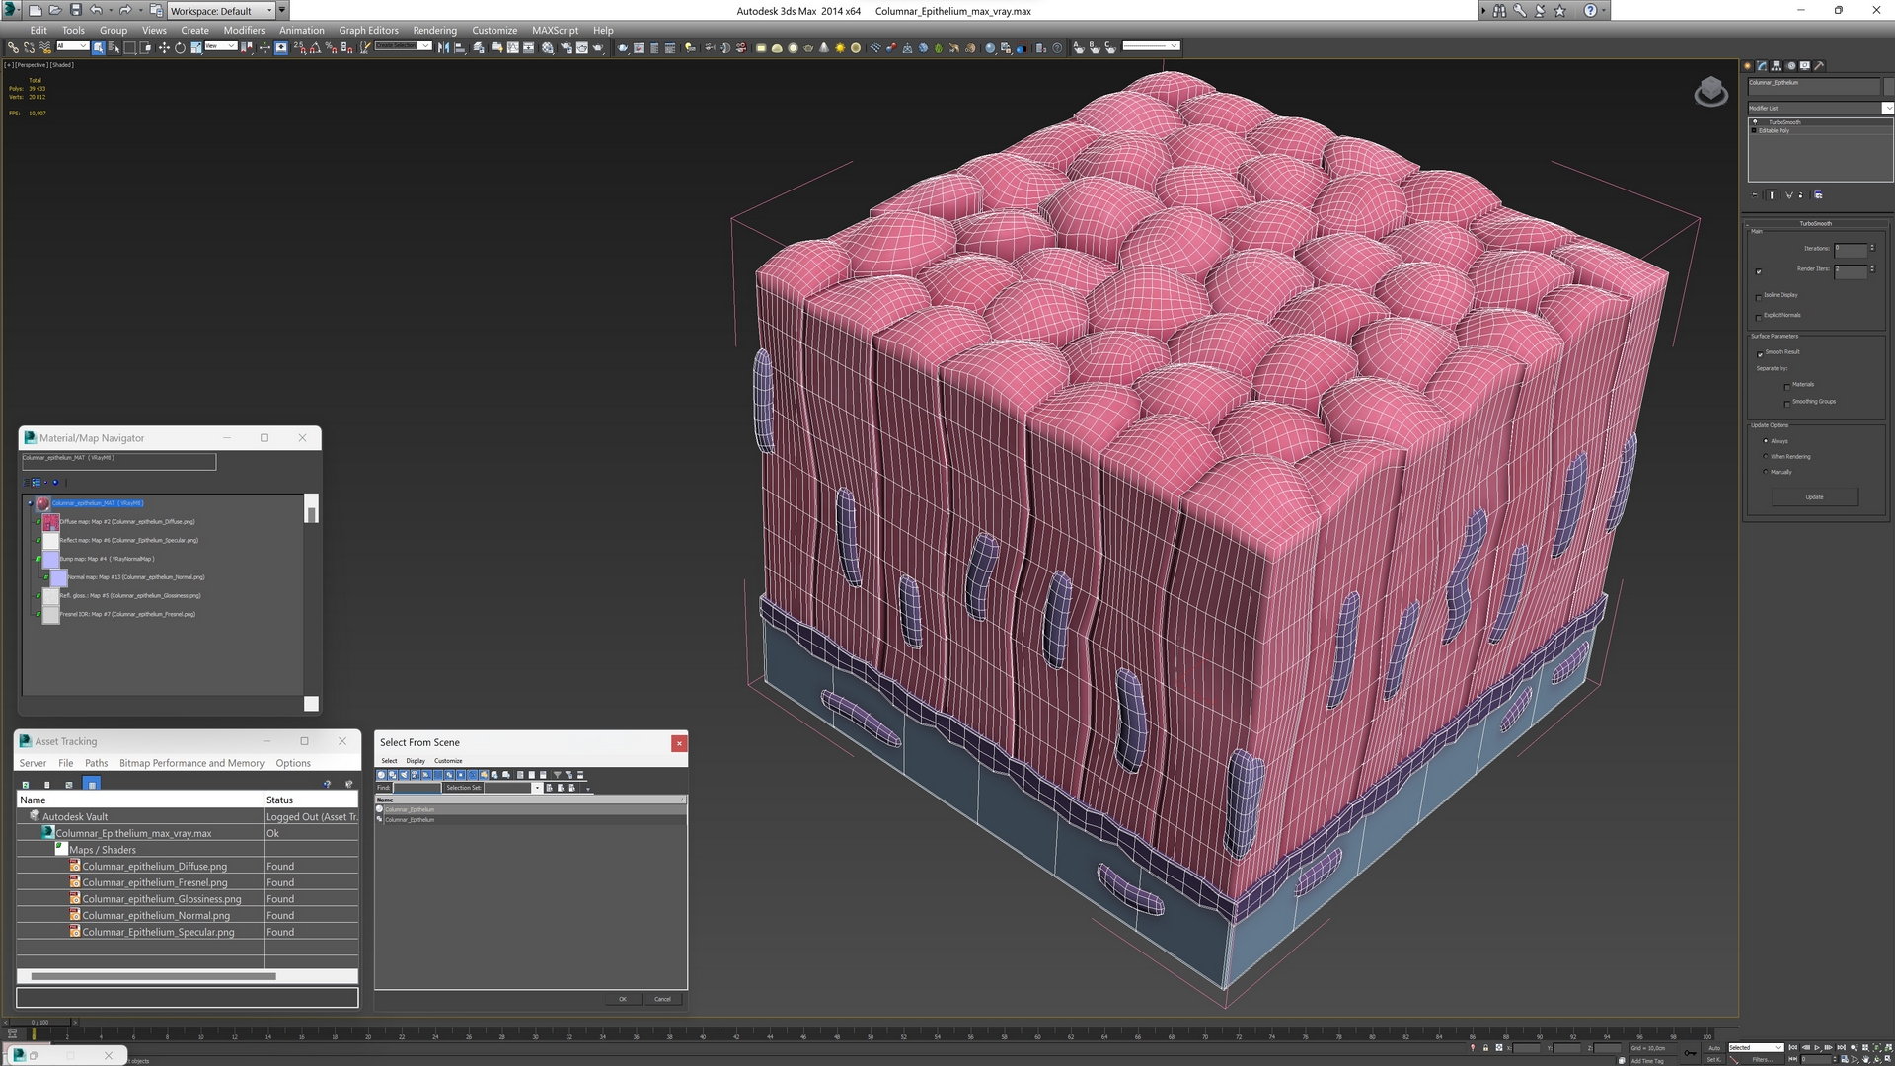Open the Bitmap Performance and Memory menu
This screenshot has width=1895, height=1066.
[191, 763]
